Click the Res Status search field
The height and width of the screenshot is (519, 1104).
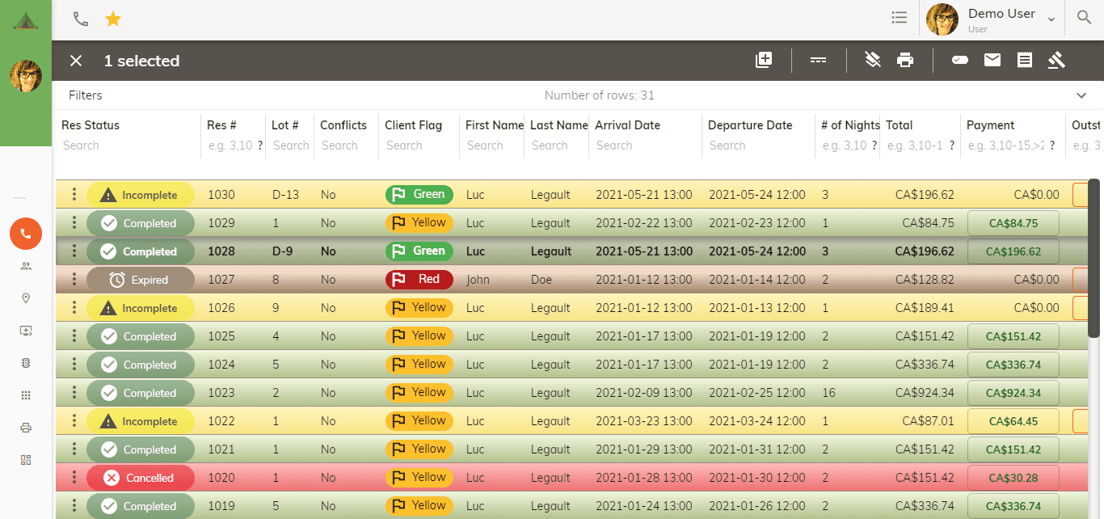128,146
